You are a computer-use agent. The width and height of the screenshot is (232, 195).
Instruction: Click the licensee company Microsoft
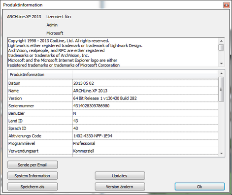tap(55, 33)
